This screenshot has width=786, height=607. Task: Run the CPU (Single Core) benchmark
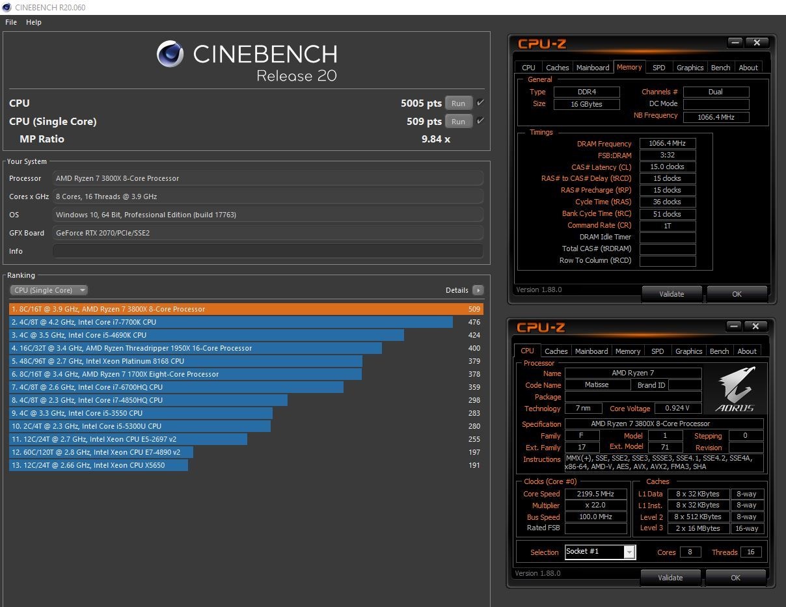click(459, 122)
